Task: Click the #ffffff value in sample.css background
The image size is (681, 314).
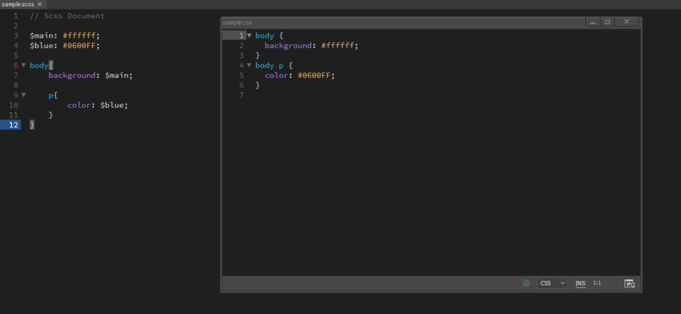Action: tap(339, 45)
